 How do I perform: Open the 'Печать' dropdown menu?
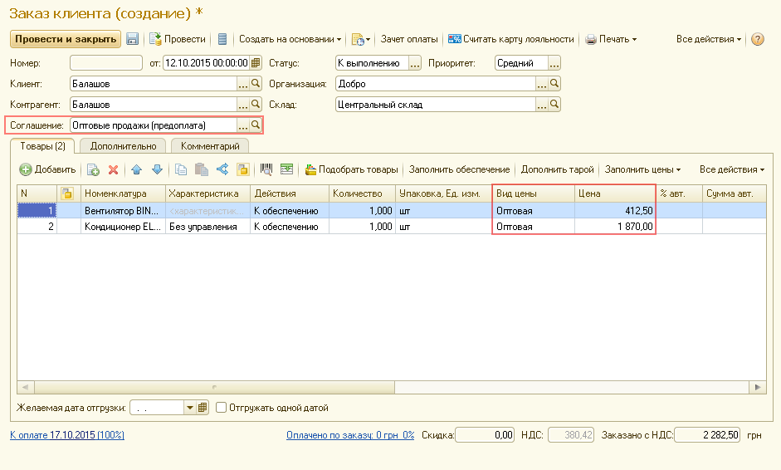point(611,39)
